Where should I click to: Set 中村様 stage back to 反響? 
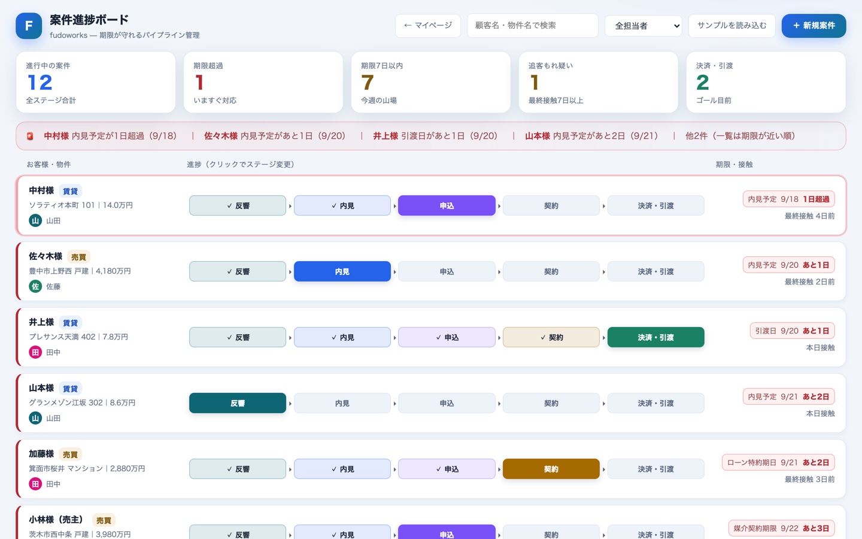[x=238, y=205]
